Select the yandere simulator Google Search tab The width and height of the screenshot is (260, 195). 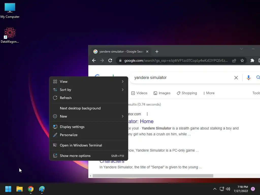(x=121, y=52)
